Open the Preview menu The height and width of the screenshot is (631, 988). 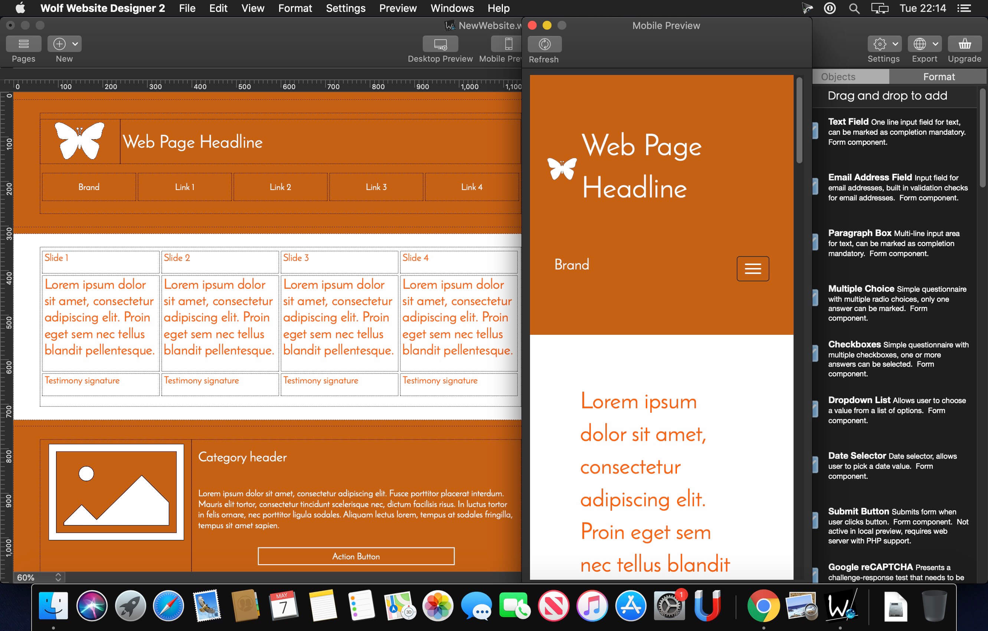pos(398,8)
